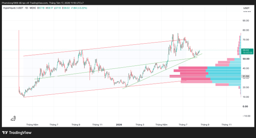This screenshot has width=256, height=138.
Task: Click the 80.00 price axis label
Action: click(246, 30)
